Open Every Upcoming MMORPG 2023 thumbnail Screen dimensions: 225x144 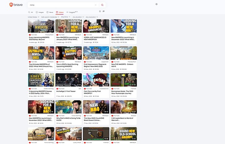pyautogui.click(x=41, y=26)
